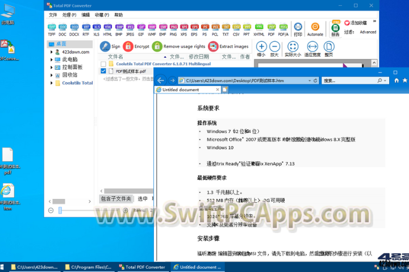
Task: Open the 编辑 menu
Action: (86, 15)
